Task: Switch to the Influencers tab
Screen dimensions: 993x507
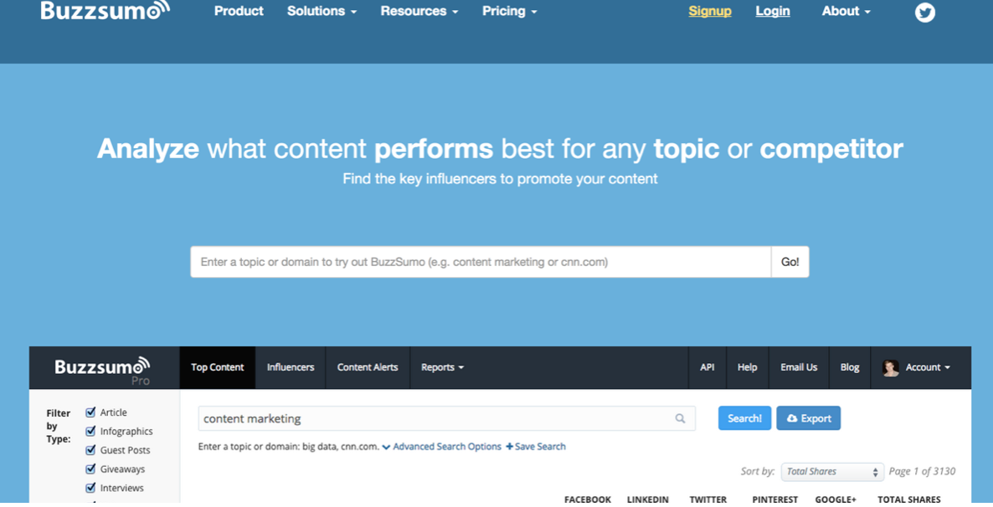Action: tap(290, 367)
